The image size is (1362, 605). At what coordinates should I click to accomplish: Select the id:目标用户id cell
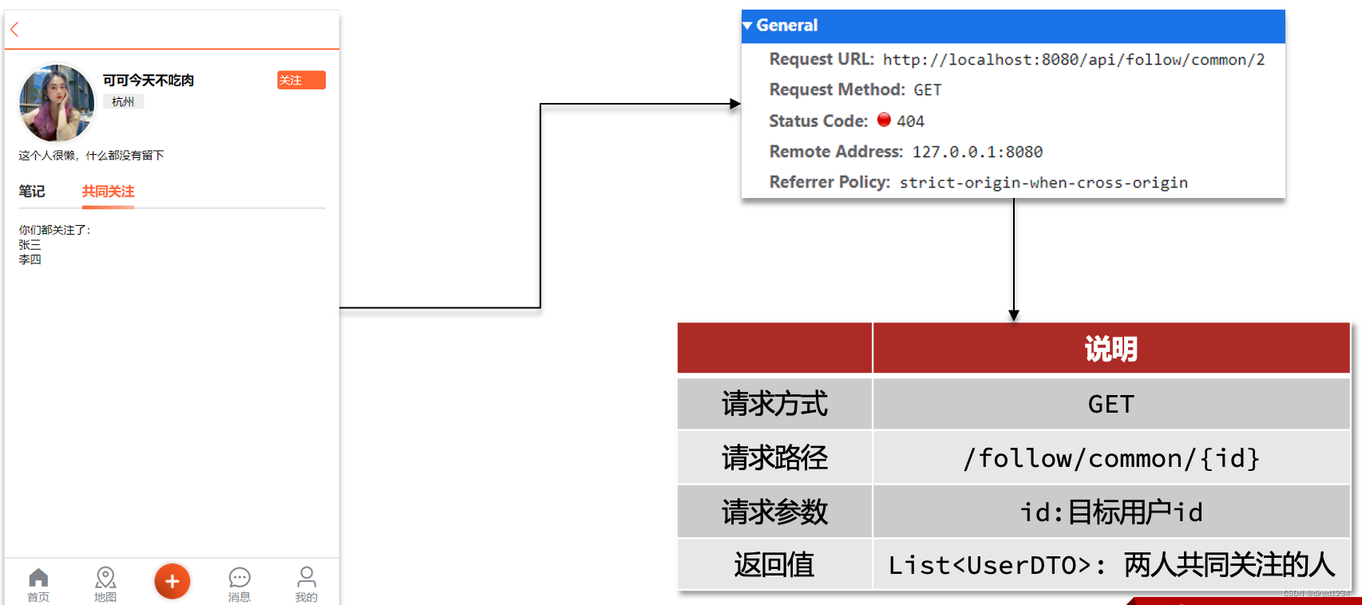click(1111, 512)
